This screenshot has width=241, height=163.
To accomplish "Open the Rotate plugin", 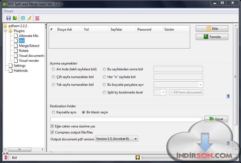I will click(x=24, y=51).
